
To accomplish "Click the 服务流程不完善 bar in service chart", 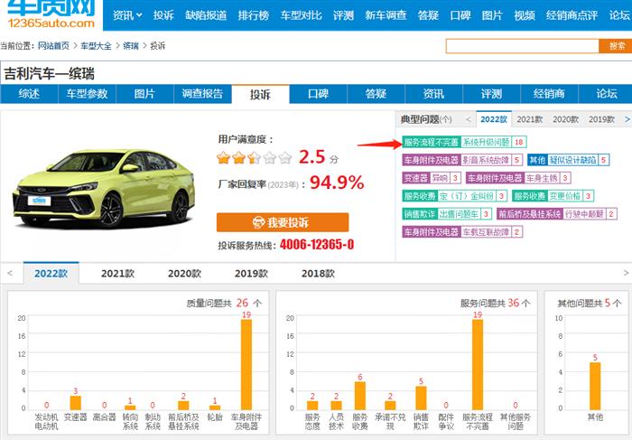I will (478, 365).
